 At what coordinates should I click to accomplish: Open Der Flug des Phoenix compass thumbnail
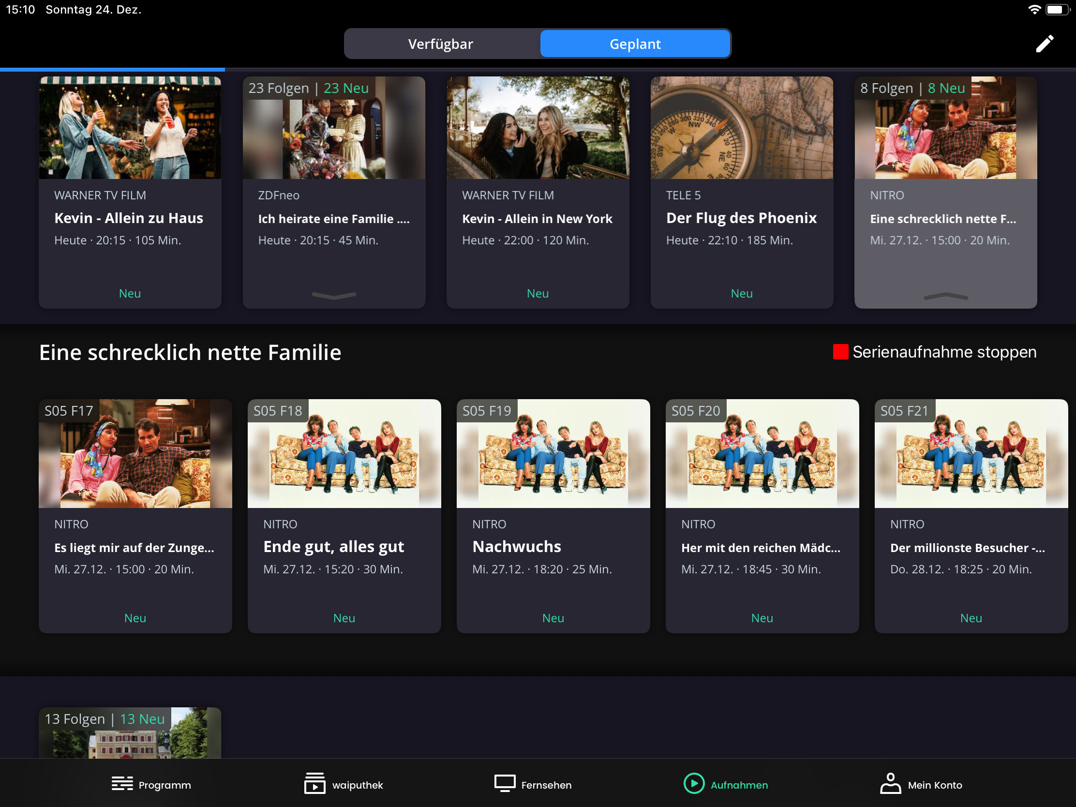click(742, 127)
